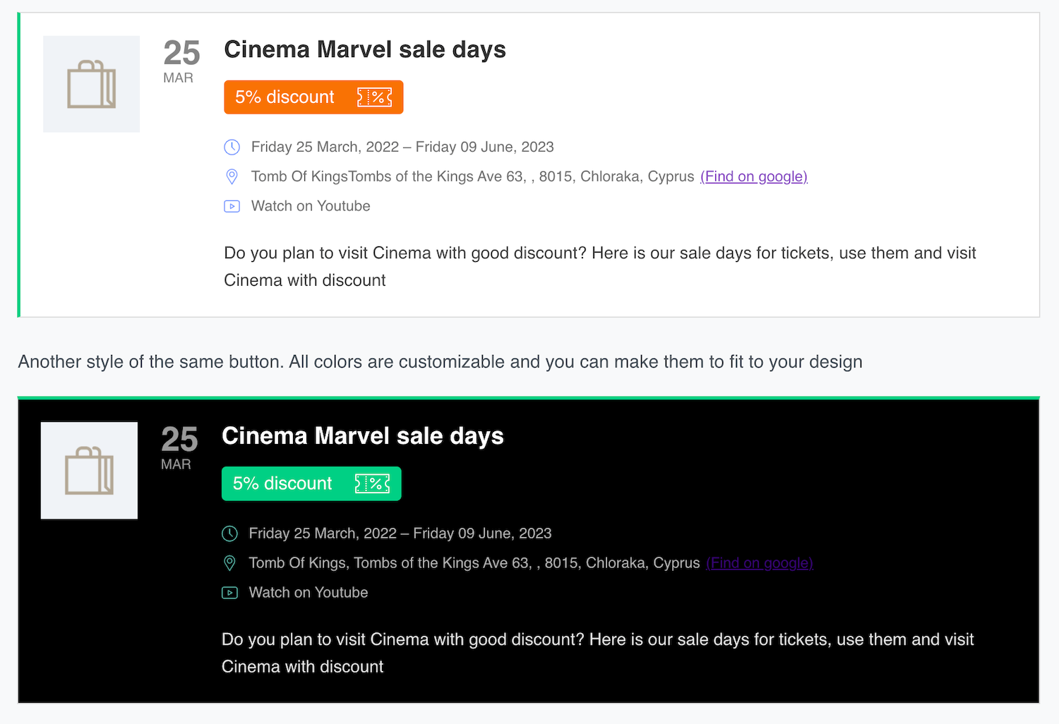Viewport: 1059px width, 724px height.
Task: Open the Find on google link in the black card
Action: (759, 563)
